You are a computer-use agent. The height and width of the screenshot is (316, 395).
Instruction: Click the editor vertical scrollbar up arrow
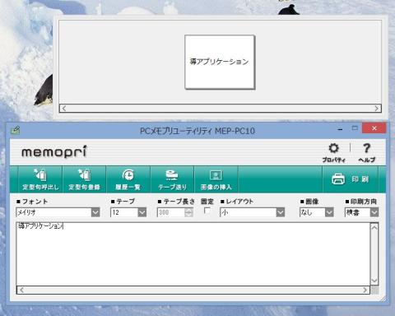click(x=374, y=228)
